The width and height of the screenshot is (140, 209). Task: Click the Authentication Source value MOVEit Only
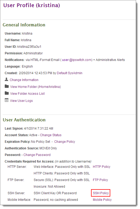(x=48, y=148)
